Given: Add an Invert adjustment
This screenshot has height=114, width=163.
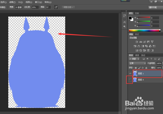Looking at the screenshot, I should point(137,51).
